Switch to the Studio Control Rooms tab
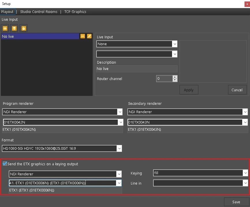Image resolution: width=250 pixels, height=207 pixels. point(39,12)
